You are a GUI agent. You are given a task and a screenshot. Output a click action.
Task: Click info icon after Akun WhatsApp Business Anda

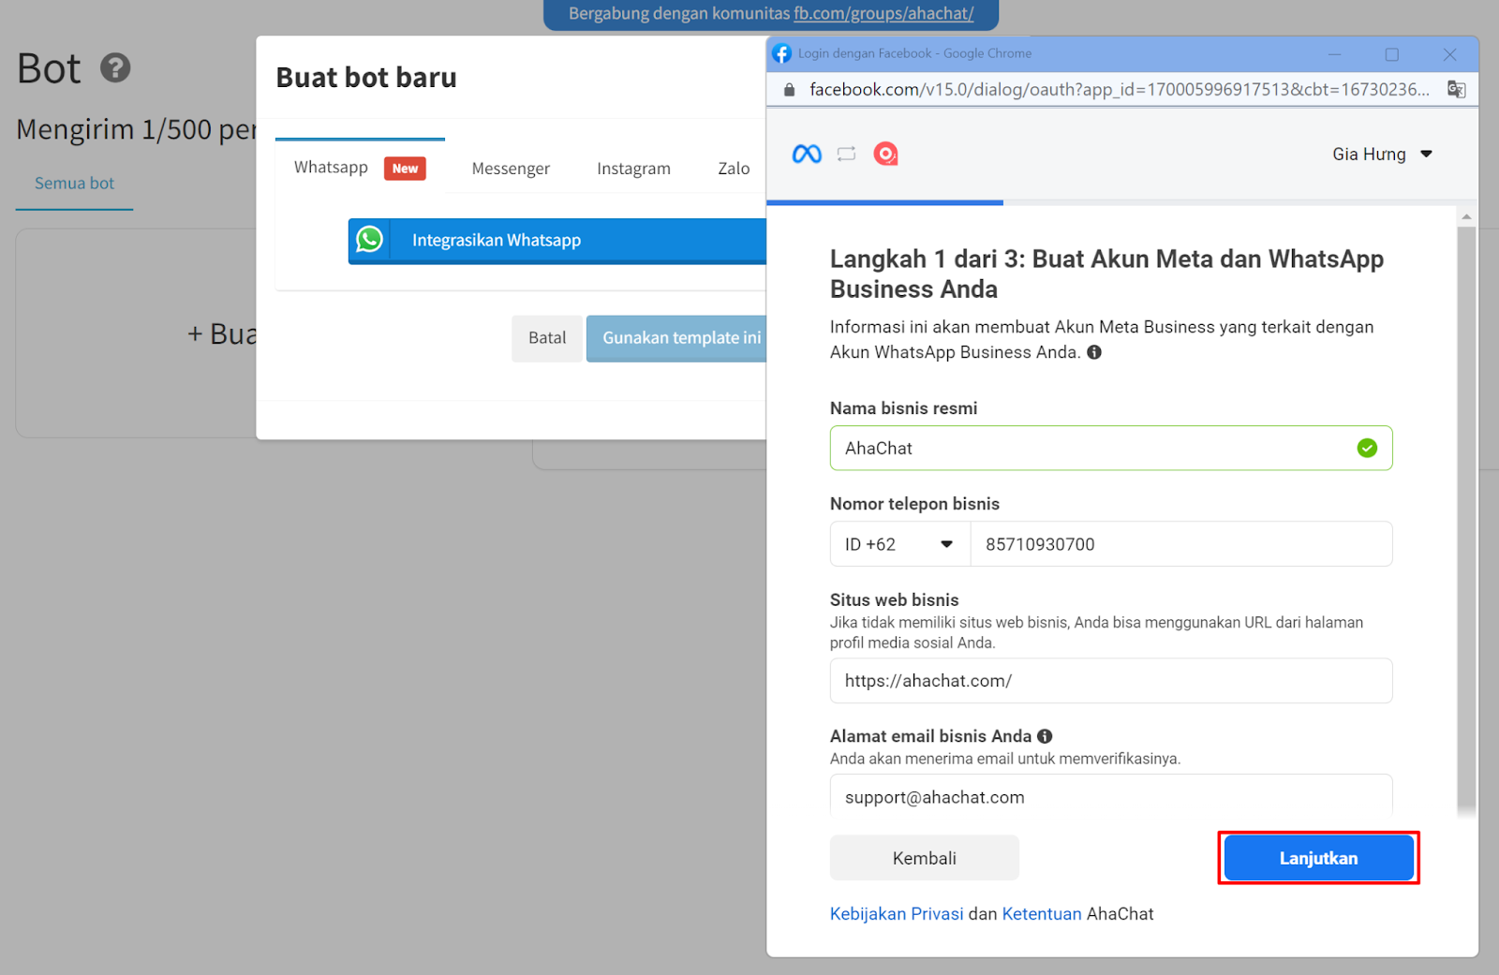coord(1093,352)
